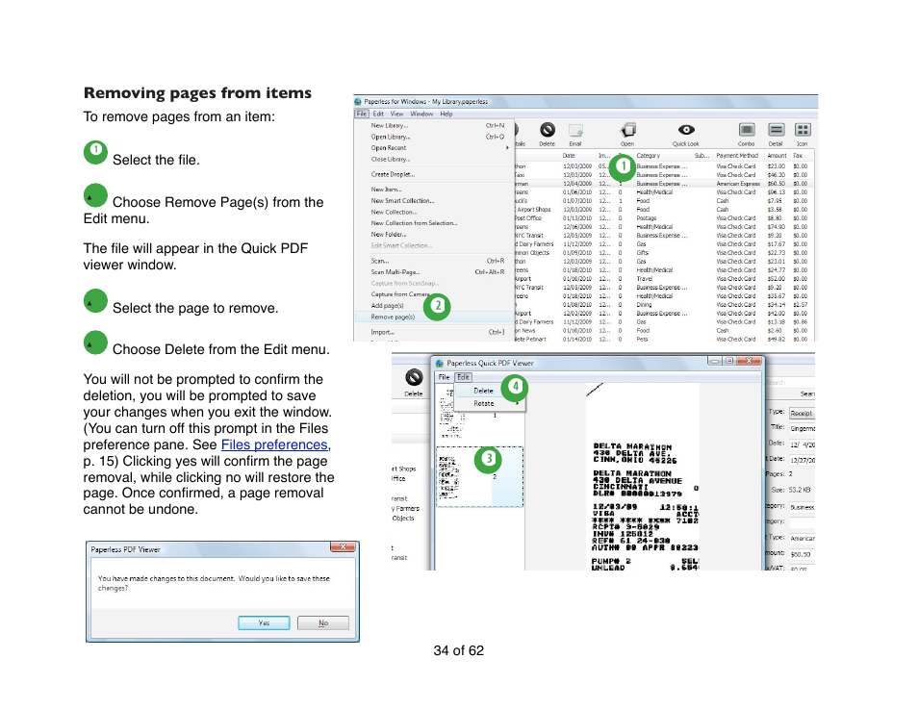Click the Search field behind viewer
The width and height of the screenshot is (918, 710).
(790, 382)
